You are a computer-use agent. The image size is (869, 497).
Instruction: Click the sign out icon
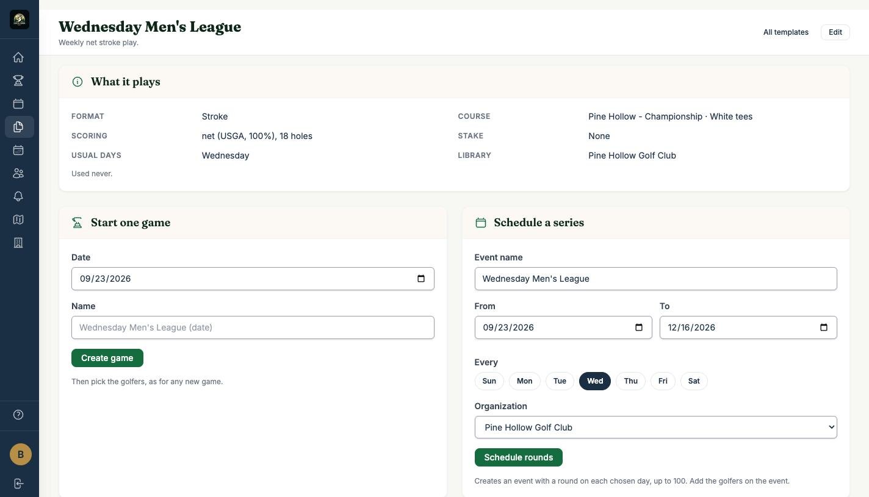click(18, 484)
